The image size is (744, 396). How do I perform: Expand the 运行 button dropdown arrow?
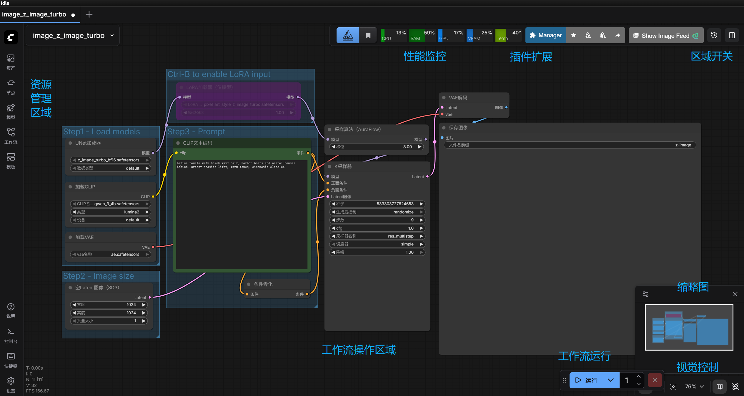tap(611, 380)
